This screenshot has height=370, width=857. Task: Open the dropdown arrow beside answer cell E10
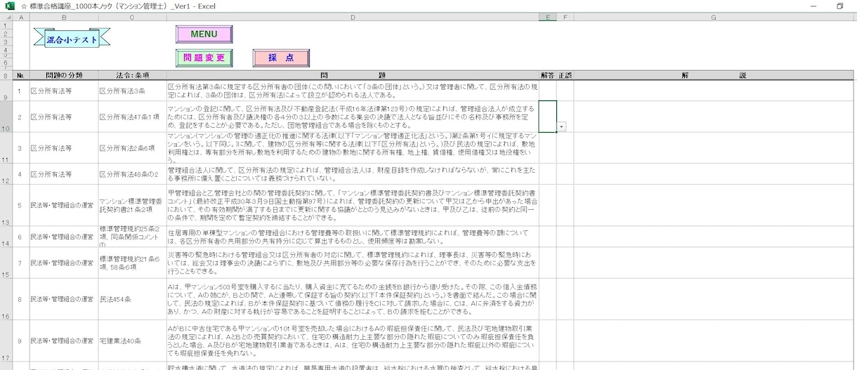point(562,126)
